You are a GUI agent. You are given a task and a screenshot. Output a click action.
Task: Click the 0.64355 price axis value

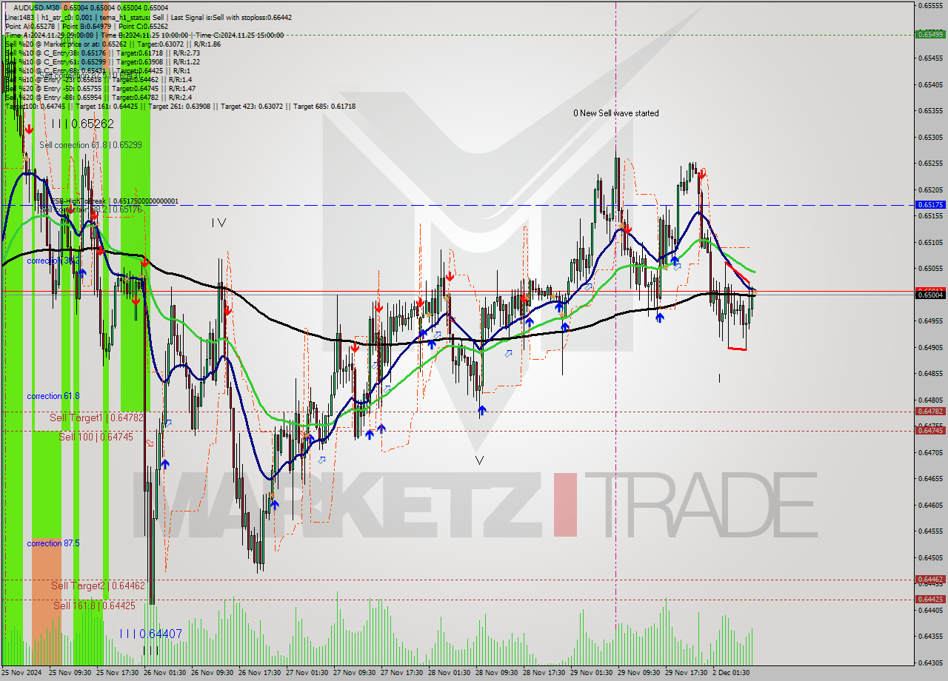[x=930, y=636]
